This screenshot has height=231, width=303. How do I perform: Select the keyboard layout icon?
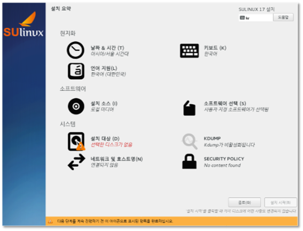(189, 51)
